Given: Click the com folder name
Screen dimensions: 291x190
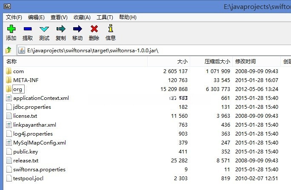Looking at the screenshot, I should point(18,71).
